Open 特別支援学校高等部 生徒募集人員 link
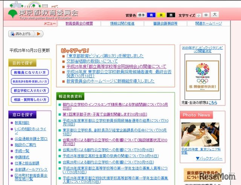241x185 pixels. click(116, 180)
